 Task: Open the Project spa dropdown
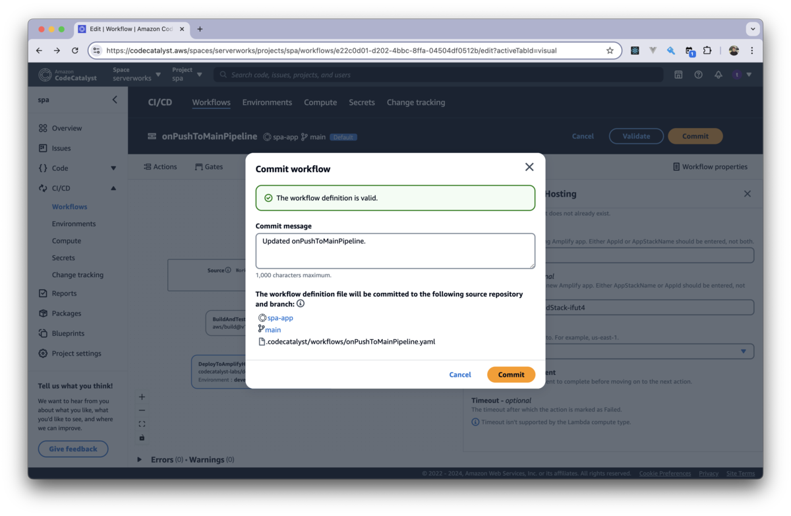tap(187, 74)
